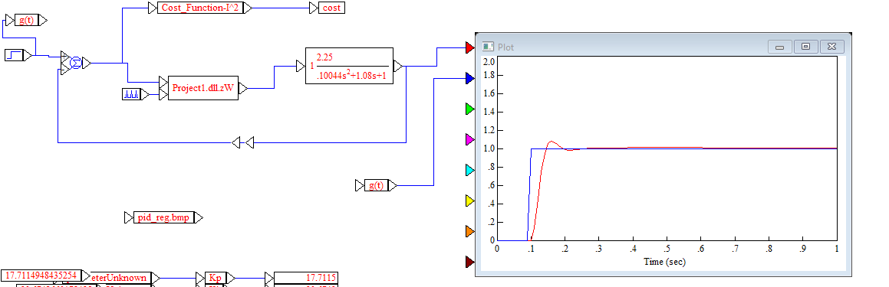Minimize the Plot window

[x=780, y=47]
